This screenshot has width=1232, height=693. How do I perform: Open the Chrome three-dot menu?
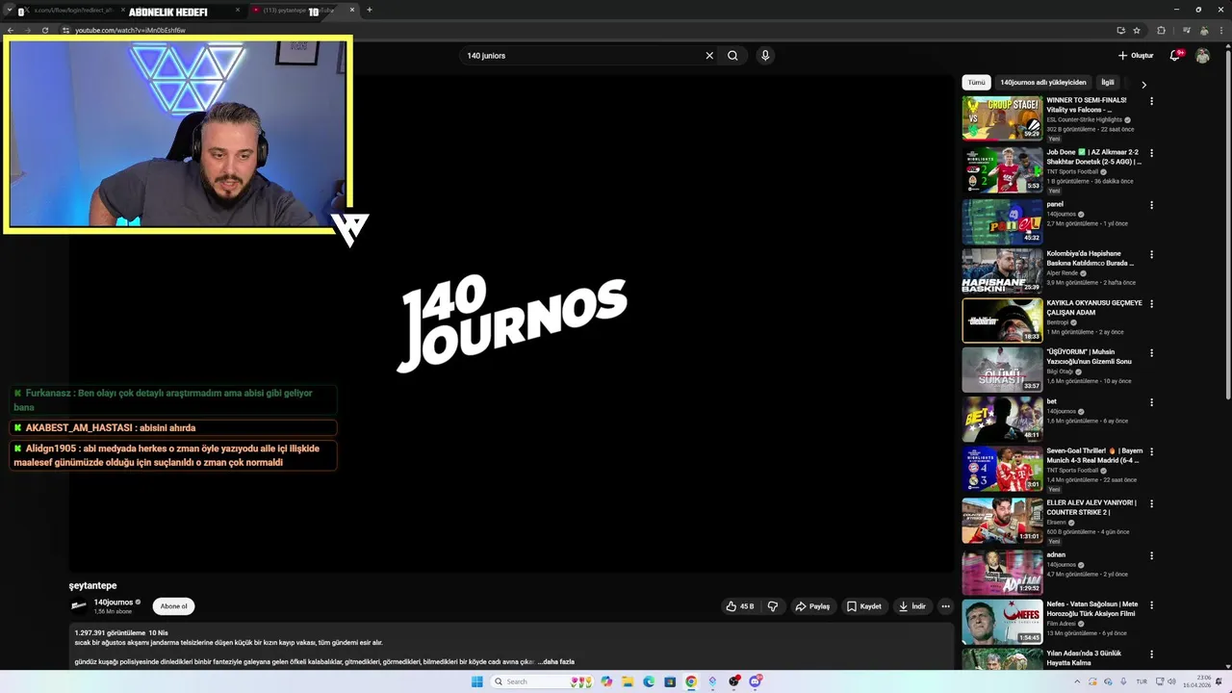(x=1220, y=30)
